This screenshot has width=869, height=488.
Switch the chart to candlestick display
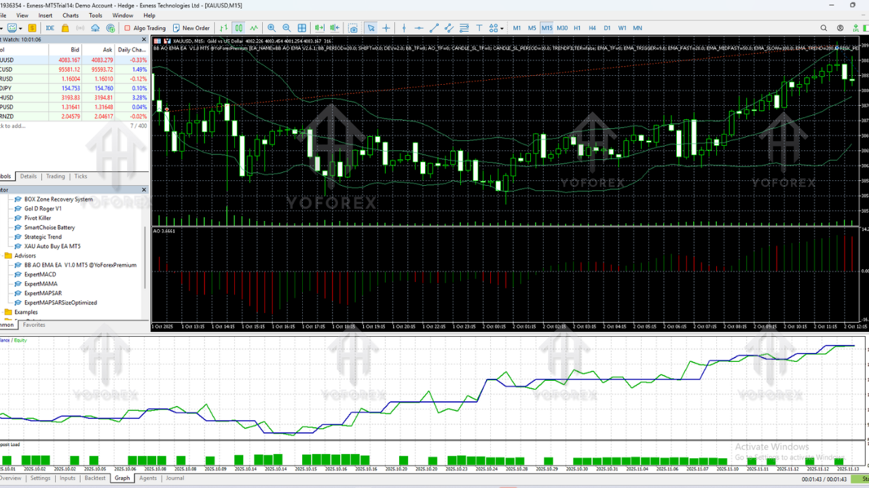pyautogui.click(x=237, y=28)
